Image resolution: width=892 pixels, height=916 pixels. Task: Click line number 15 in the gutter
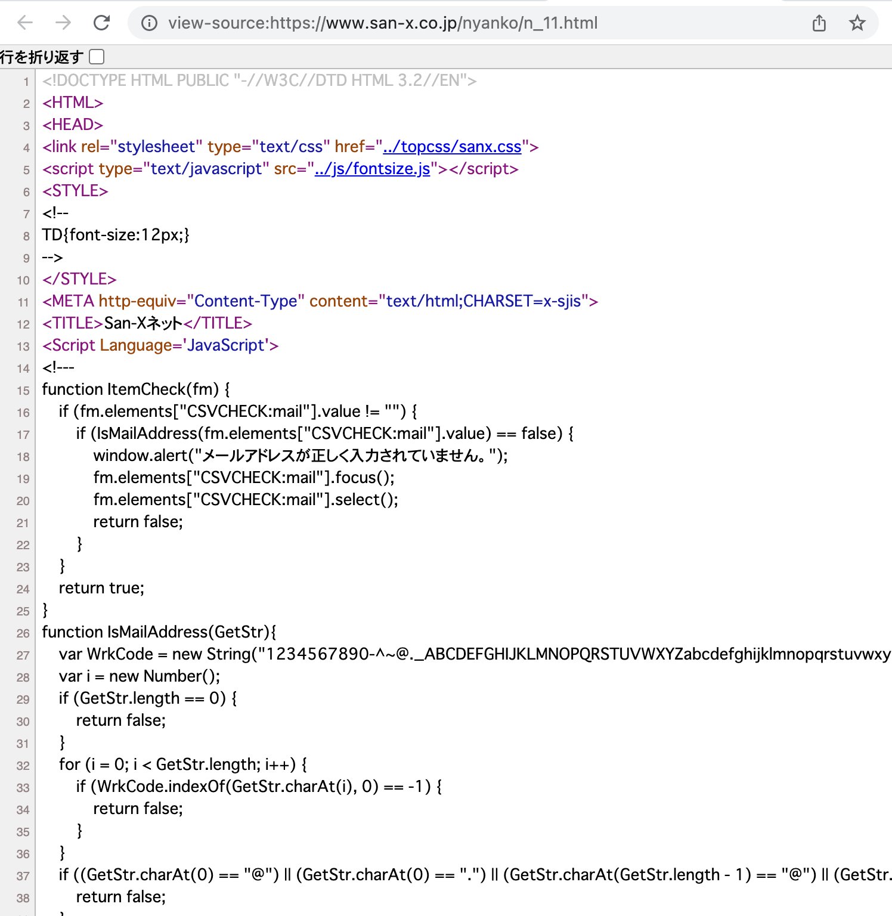tap(23, 391)
